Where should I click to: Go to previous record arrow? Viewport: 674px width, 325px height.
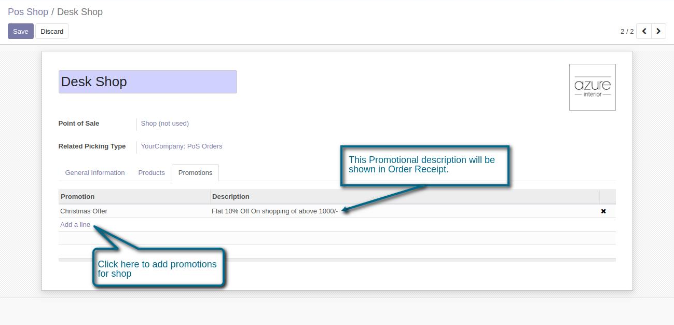pos(644,31)
